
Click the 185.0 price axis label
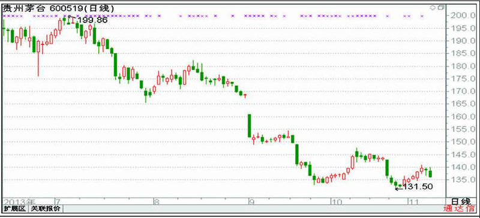coord(463,53)
